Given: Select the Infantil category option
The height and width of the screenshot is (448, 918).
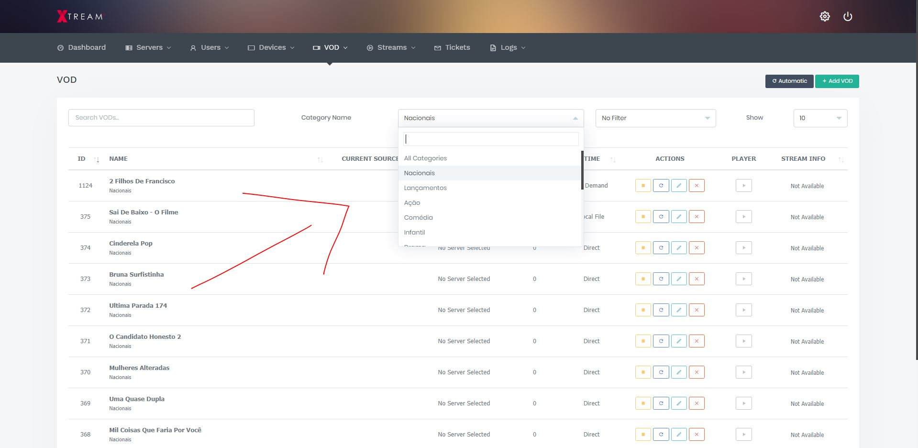Looking at the screenshot, I should (x=490, y=233).
